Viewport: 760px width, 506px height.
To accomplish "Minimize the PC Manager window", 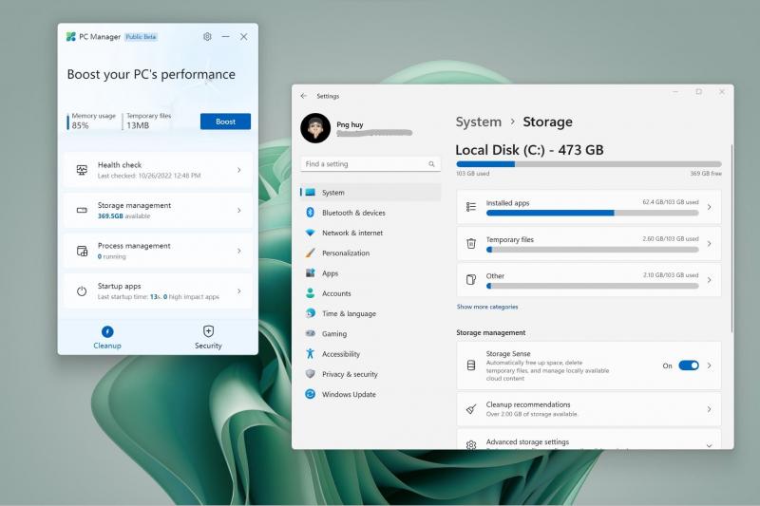I will pos(226,36).
